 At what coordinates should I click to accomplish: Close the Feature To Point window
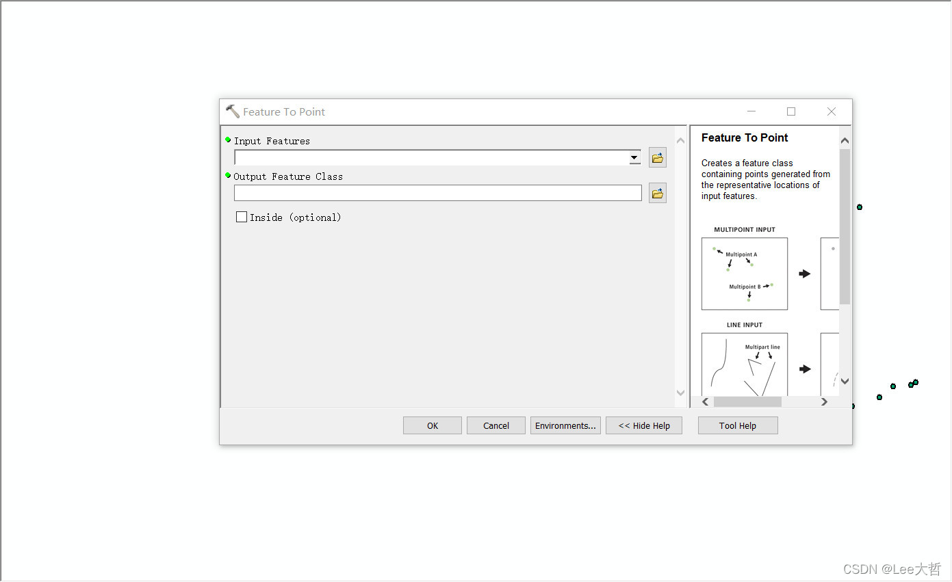pos(832,111)
